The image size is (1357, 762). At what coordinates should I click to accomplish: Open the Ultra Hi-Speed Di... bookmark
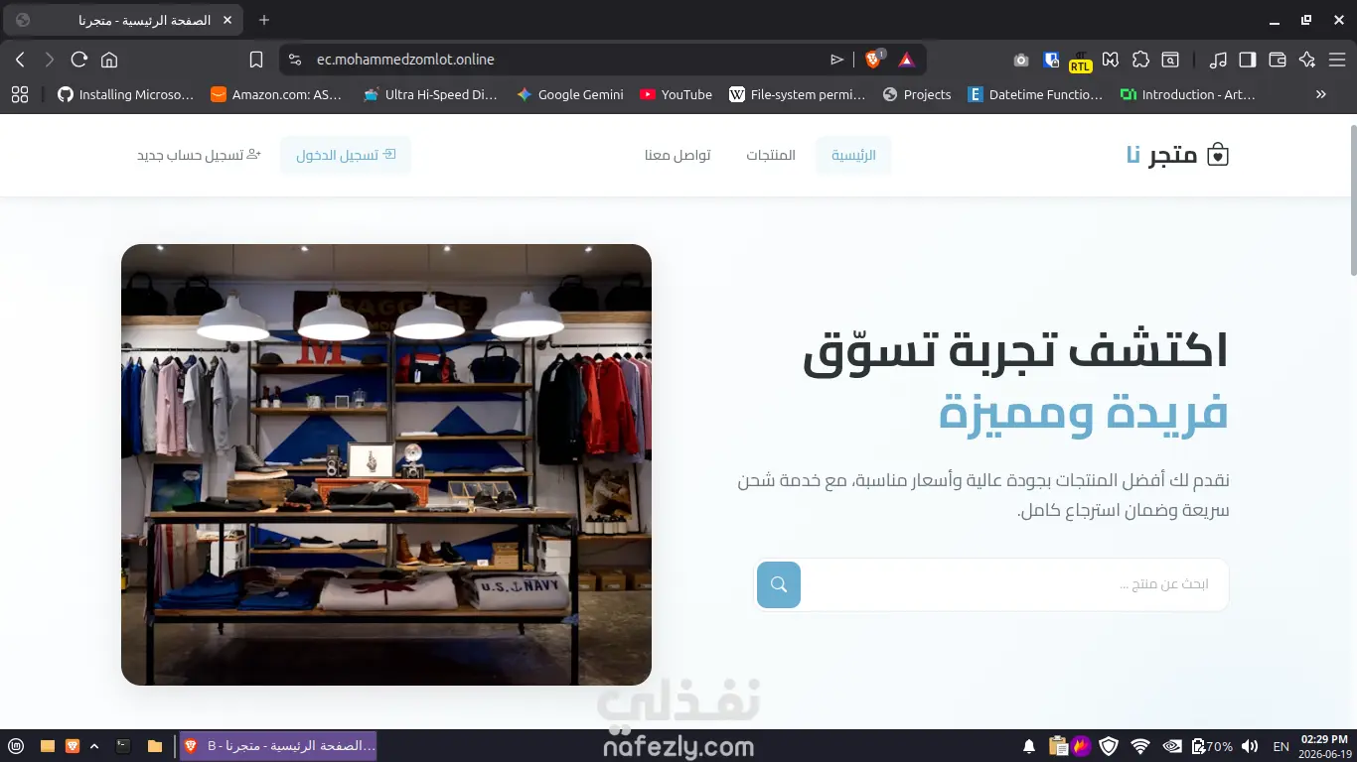pyautogui.click(x=430, y=94)
